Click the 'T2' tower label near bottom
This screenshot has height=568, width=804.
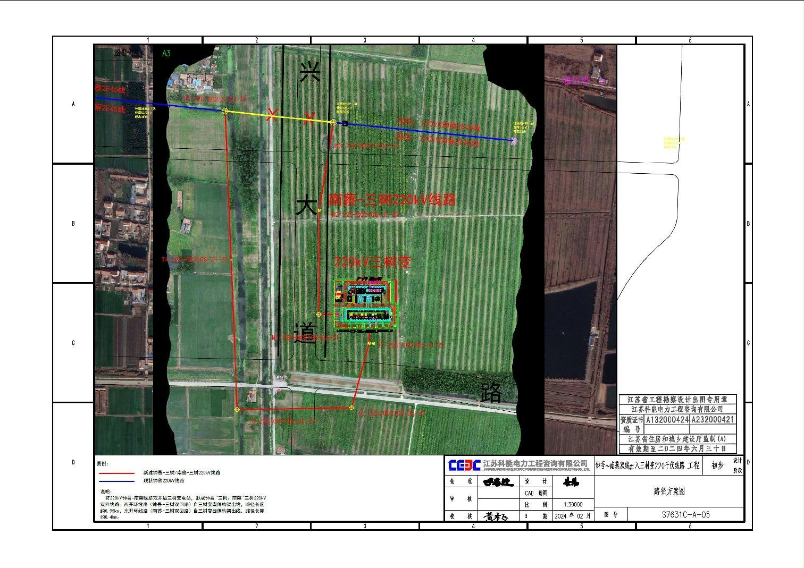(x=391, y=413)
